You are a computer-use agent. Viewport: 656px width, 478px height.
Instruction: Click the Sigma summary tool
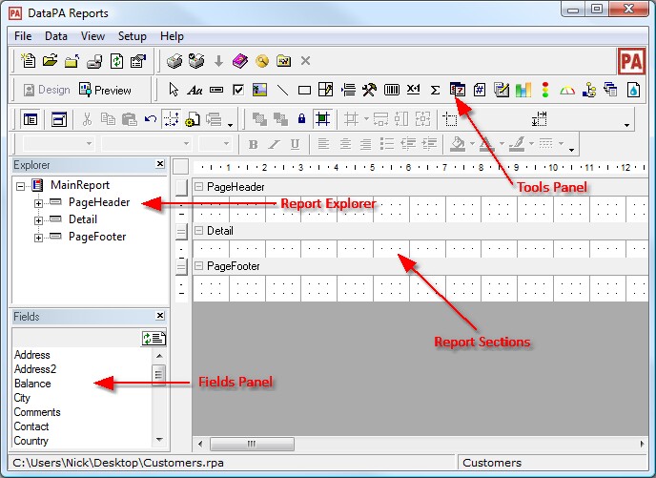[436, 90]
